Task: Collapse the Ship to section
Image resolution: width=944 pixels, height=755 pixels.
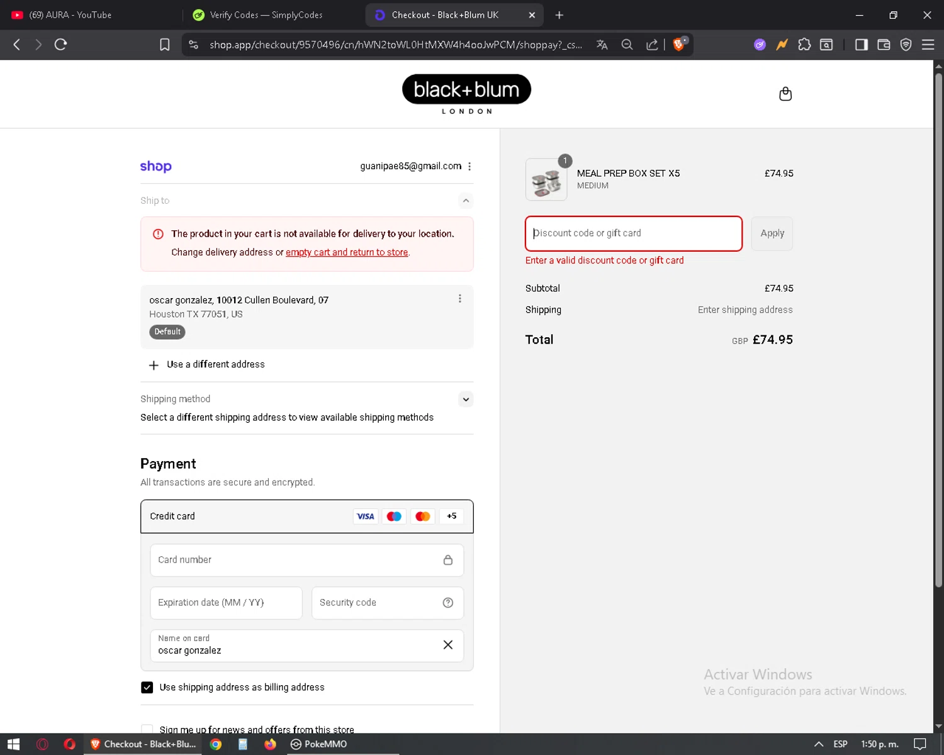Action: (466, 201)
